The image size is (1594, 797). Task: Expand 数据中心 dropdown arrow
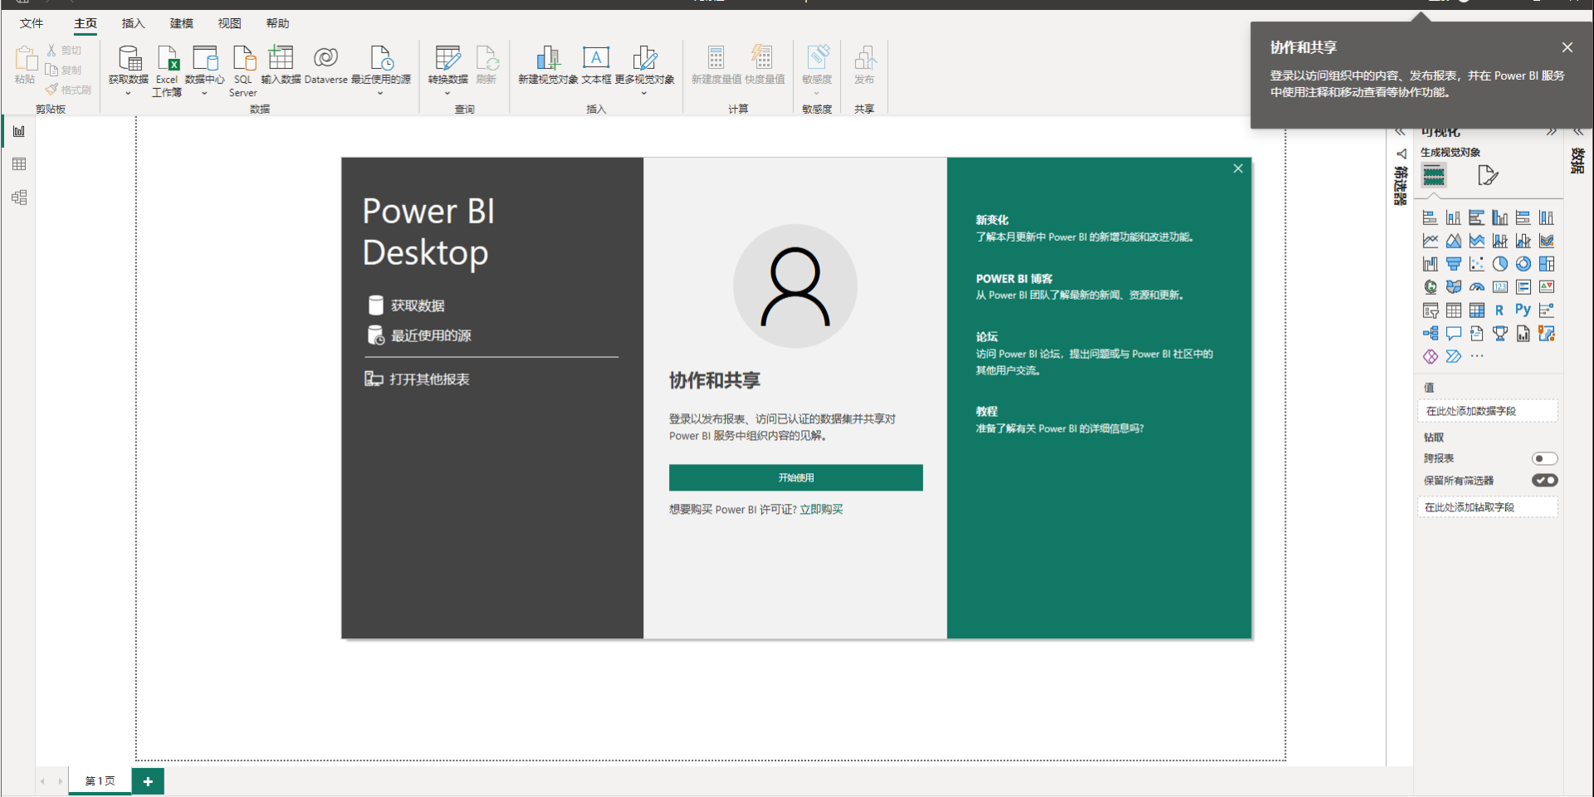tap(204, 94)
